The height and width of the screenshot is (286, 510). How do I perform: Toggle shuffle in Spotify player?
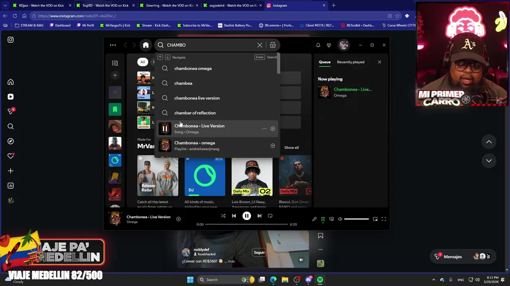pos(223,216)
